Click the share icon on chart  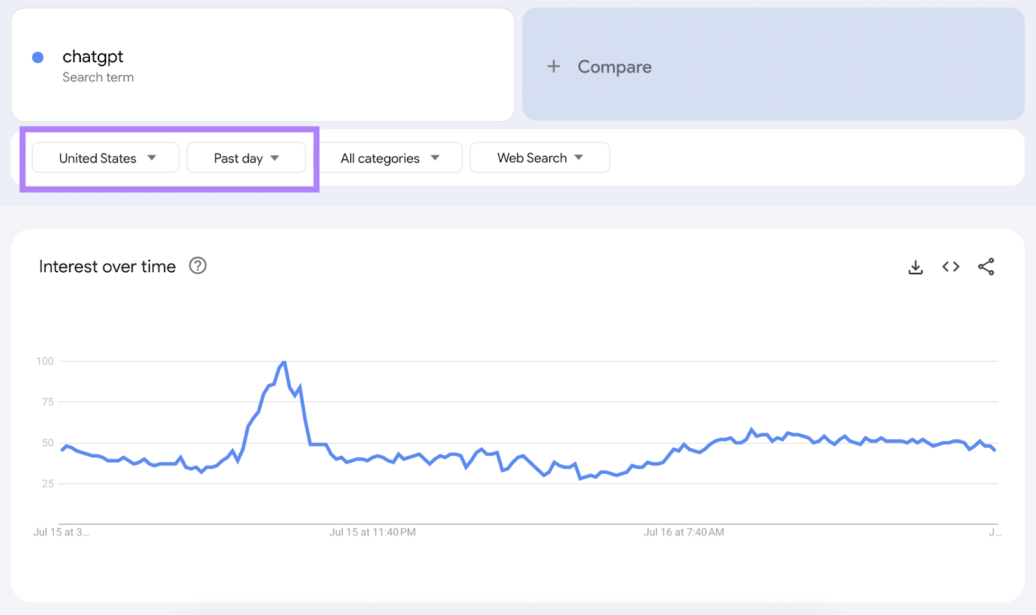[985, 267]
